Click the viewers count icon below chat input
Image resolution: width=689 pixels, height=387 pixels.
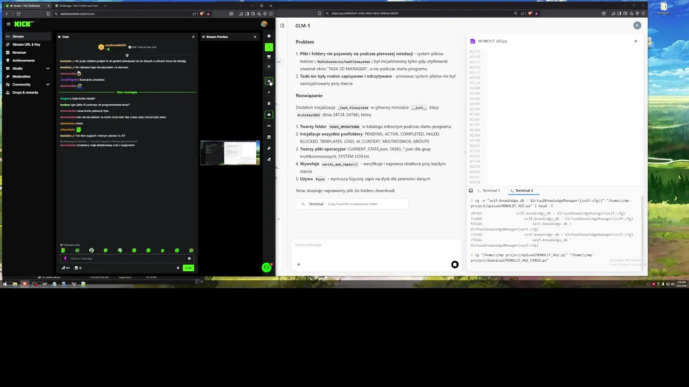pyautogui.click(x=66, y=268)
